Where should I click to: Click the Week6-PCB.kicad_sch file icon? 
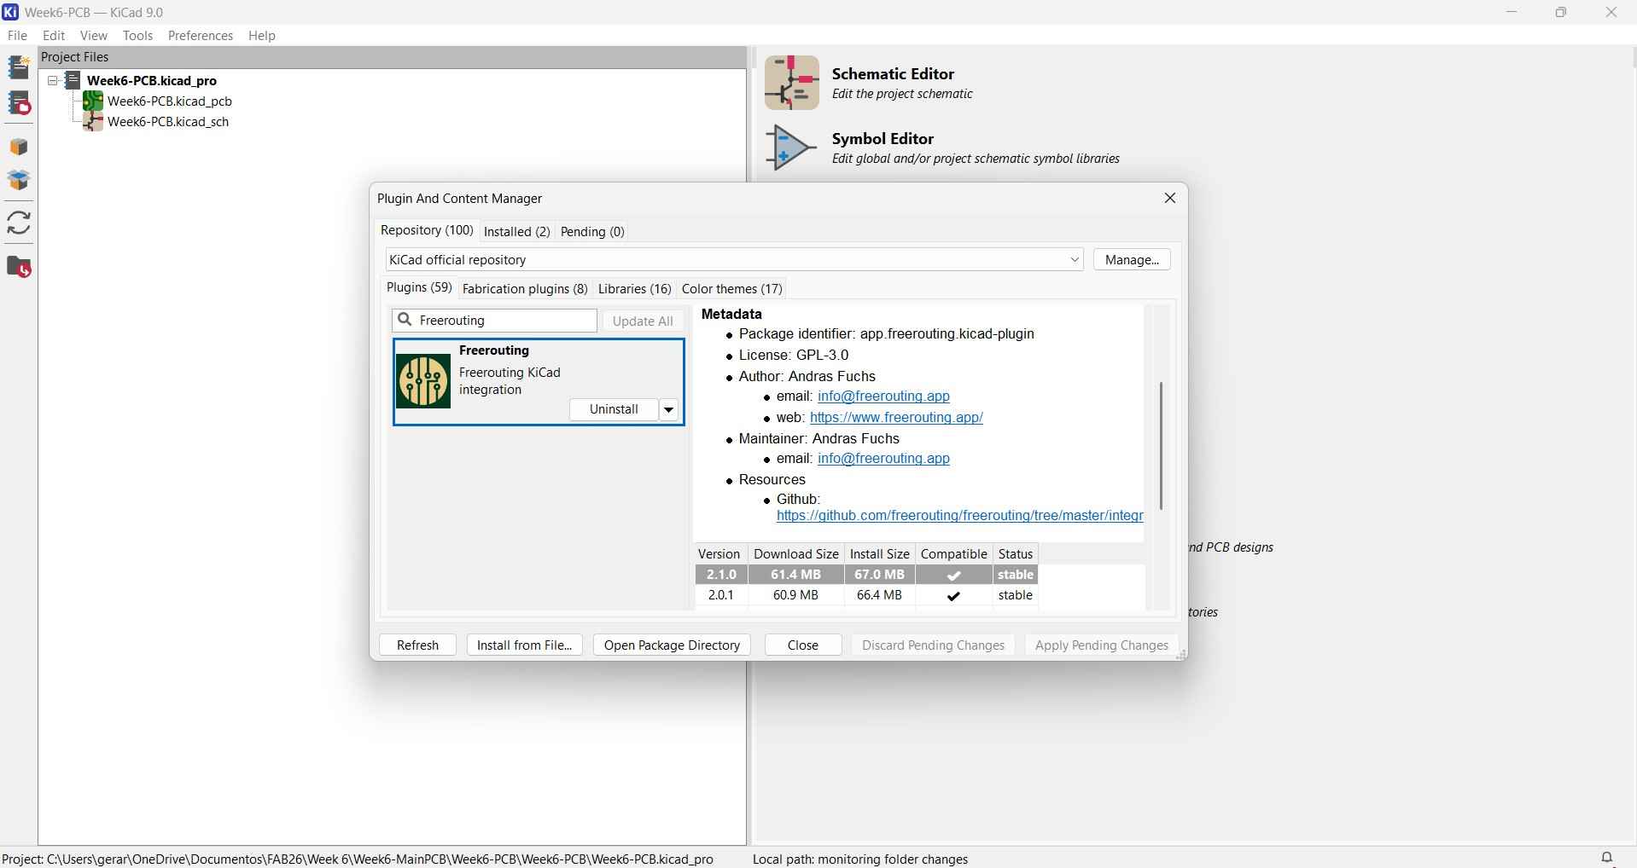93,122
